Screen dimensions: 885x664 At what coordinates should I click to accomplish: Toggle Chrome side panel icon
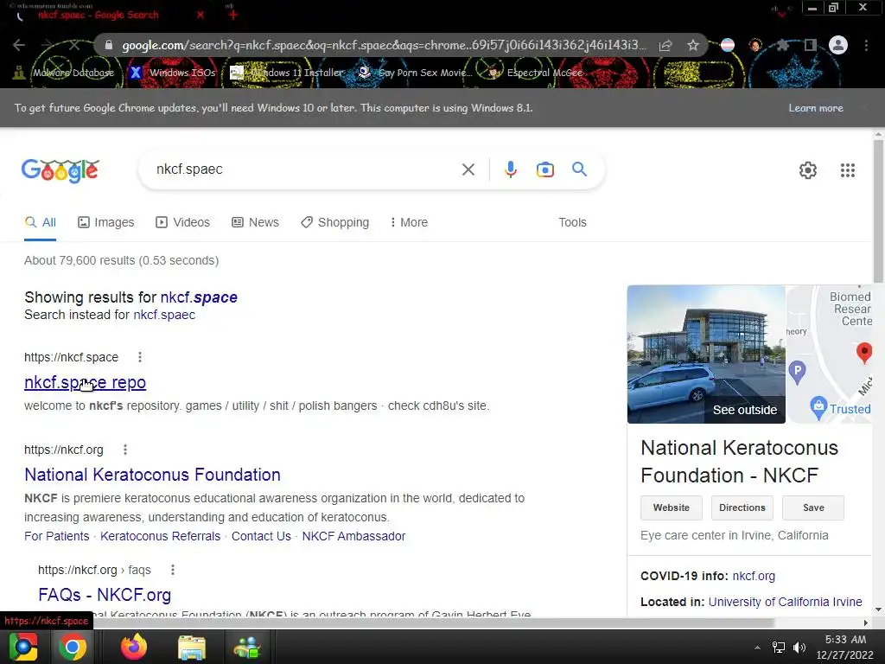click(x=810, y=45)
